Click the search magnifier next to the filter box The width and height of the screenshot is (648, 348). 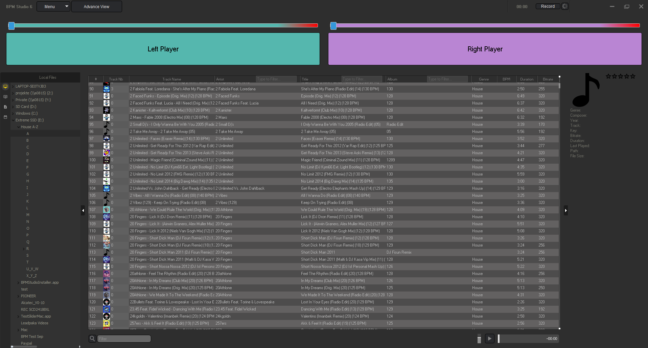(x=92, y=338)
